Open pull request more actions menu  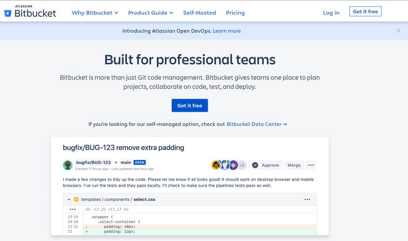[x=311, y=165]
